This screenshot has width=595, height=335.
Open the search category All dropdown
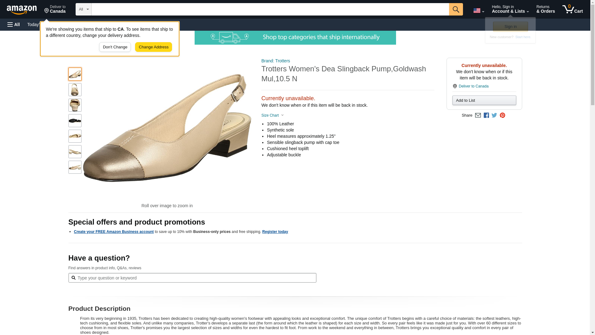coord(84,9)
